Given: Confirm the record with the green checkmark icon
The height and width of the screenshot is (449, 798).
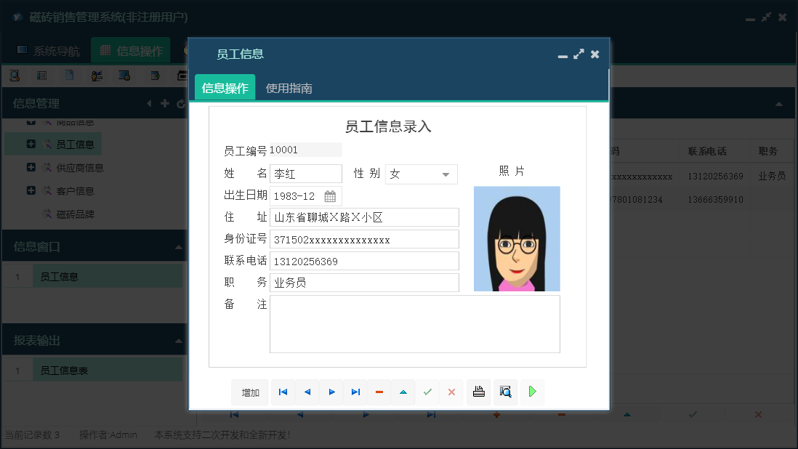Looking at the screenshot, I should (427, 392).
